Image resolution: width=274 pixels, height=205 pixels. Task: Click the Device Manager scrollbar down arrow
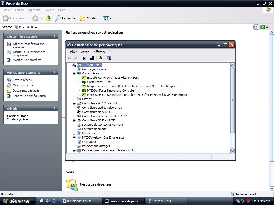coord(232,151)
